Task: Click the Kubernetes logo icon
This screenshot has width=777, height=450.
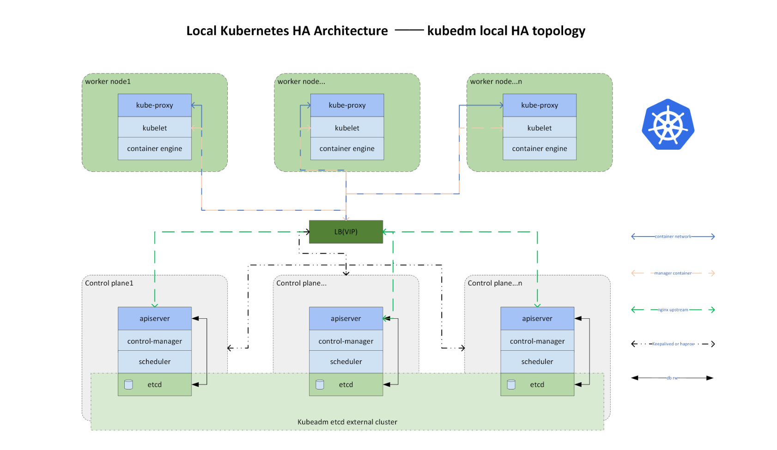Action: (x=668, y=125)
